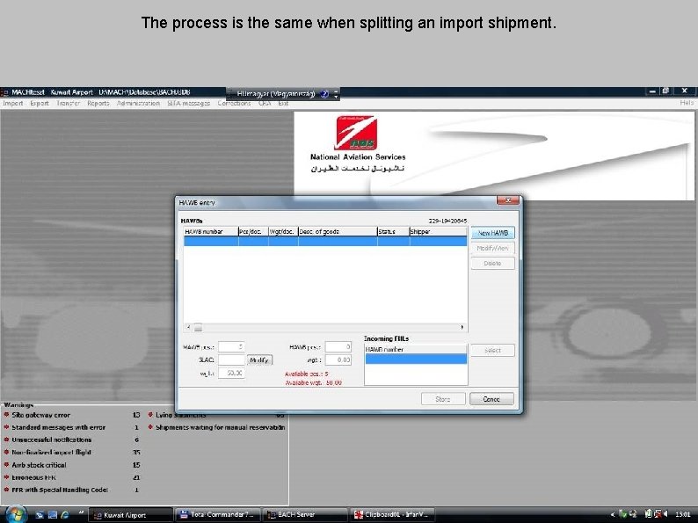698x523 pixels.
Task: Click the taskbar clock showing 13:01
Action: [682, 514]
